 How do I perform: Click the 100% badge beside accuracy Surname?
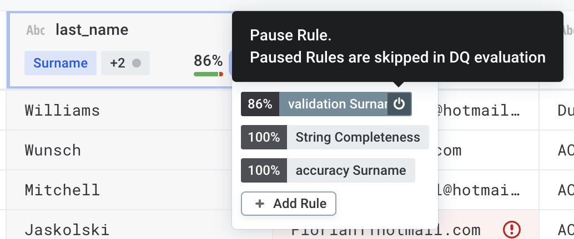(x=264, y=170)
